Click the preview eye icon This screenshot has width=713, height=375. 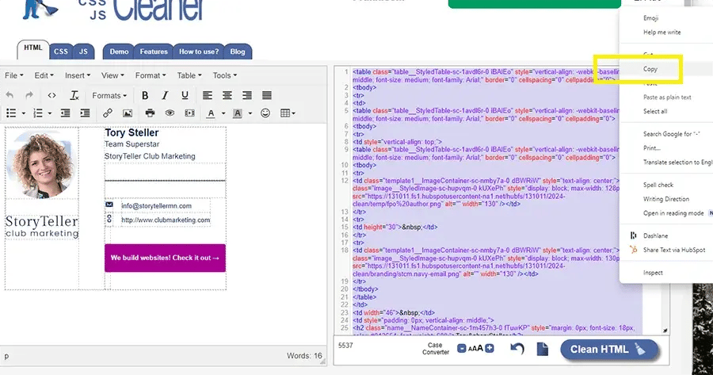[x=170, y=113]
